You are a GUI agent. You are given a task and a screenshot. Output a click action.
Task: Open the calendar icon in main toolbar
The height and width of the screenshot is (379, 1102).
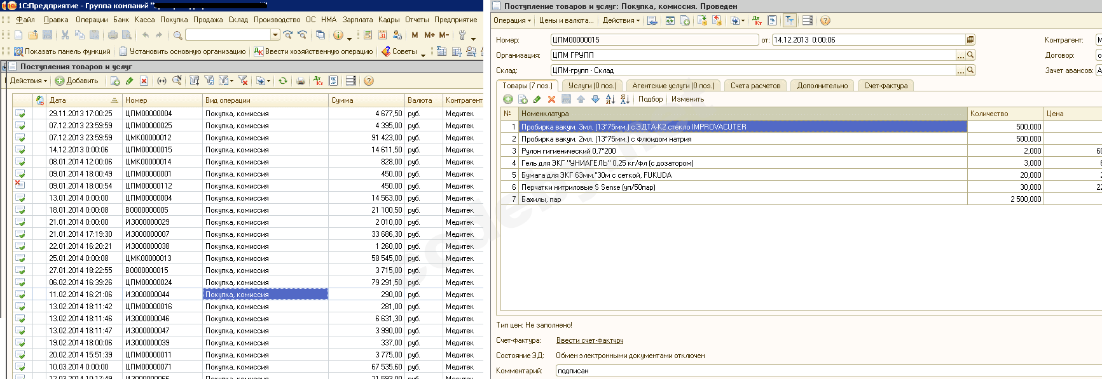[x=382, y=35]
